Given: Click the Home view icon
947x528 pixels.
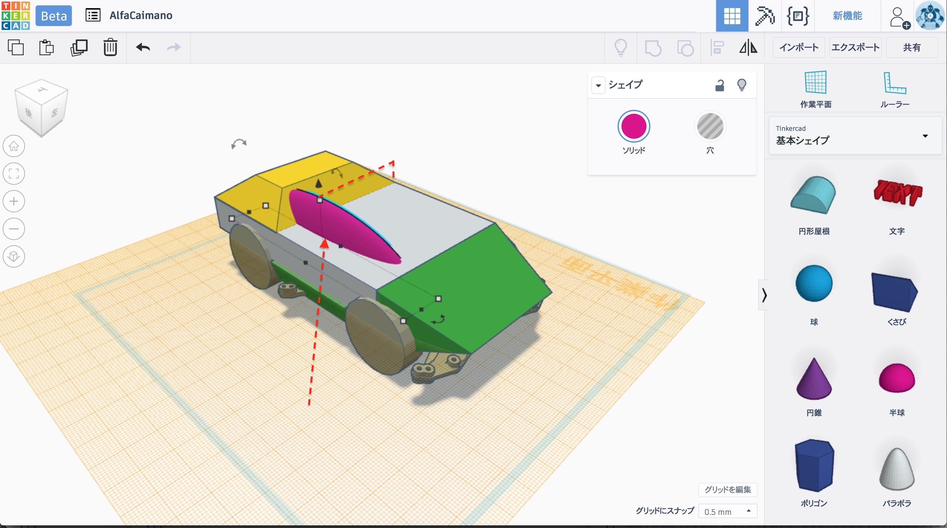Looking at the screenshot, I should pos(14,146).
